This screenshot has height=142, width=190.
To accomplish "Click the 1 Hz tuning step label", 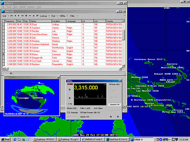I will point(70,104).
